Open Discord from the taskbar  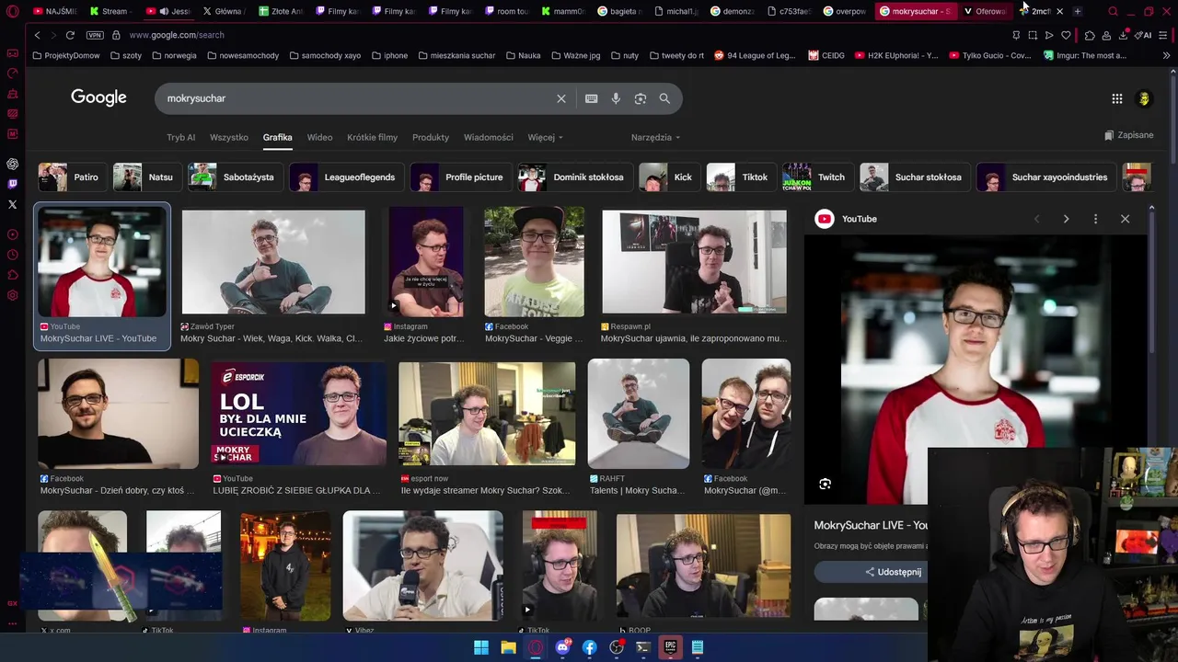[x=562, y=647]
